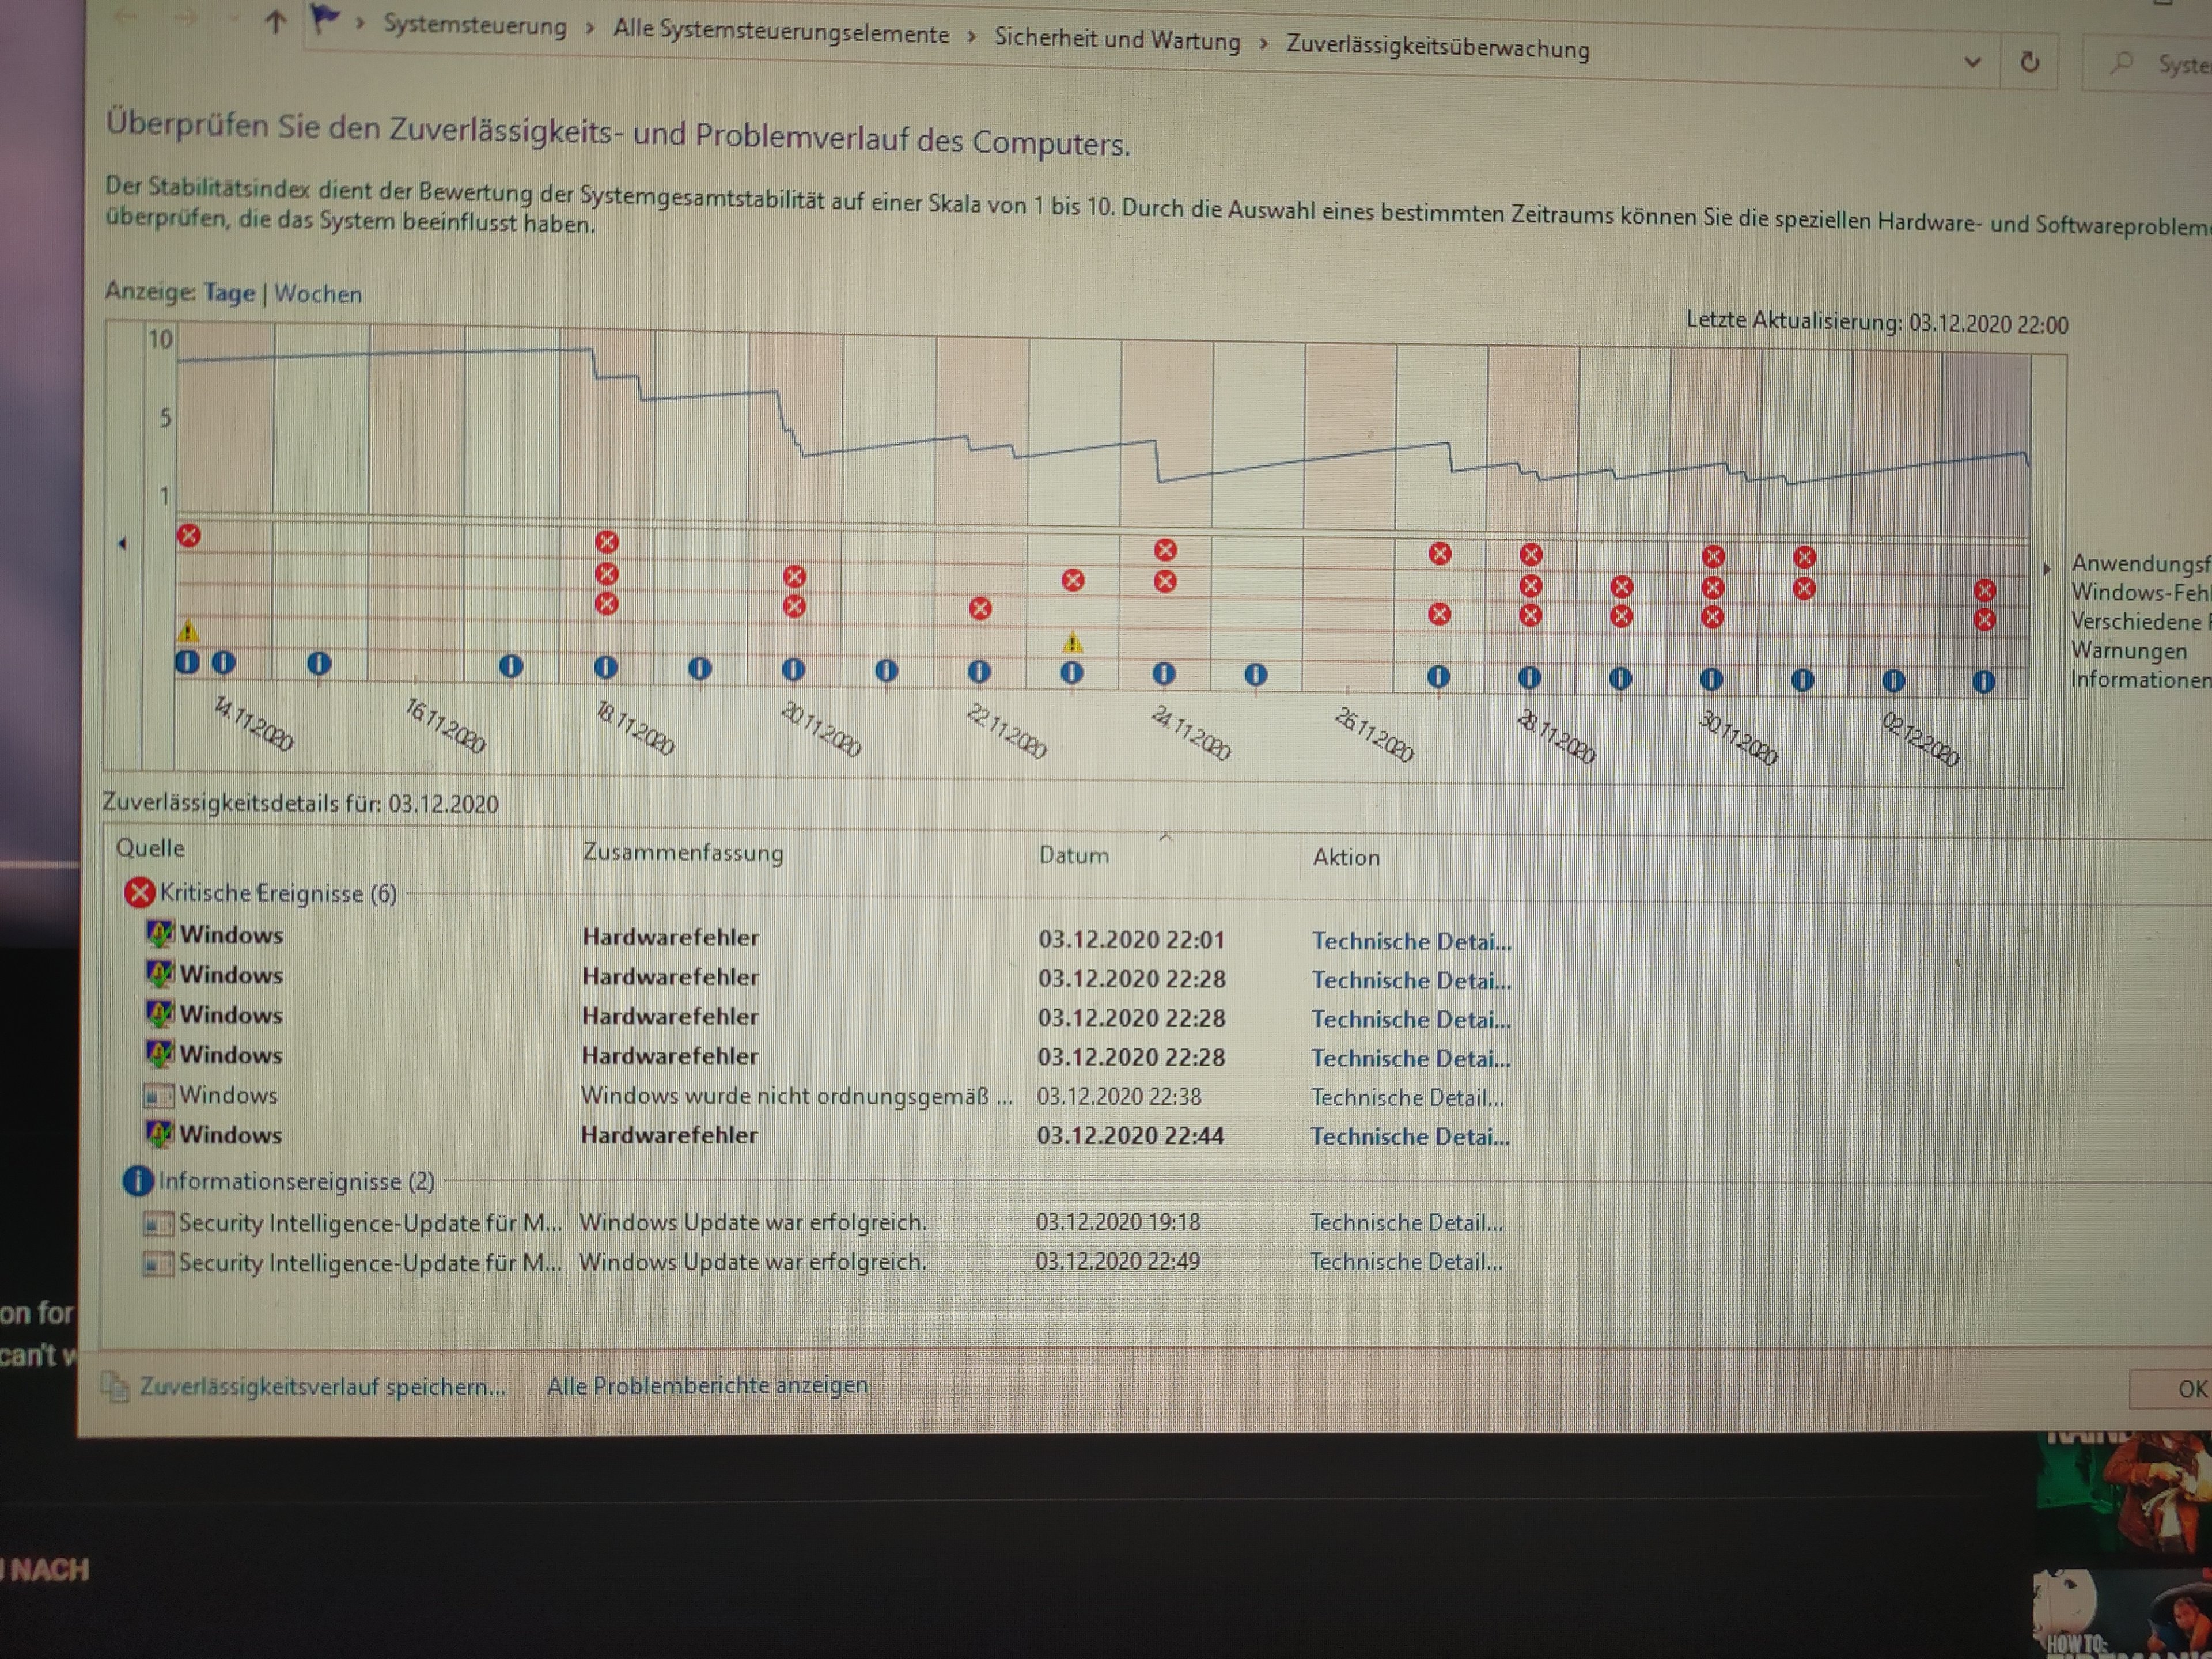Click warning triangle icon on 14.11.2020
Screen dimensions: 2212x1659
[188, 631]
